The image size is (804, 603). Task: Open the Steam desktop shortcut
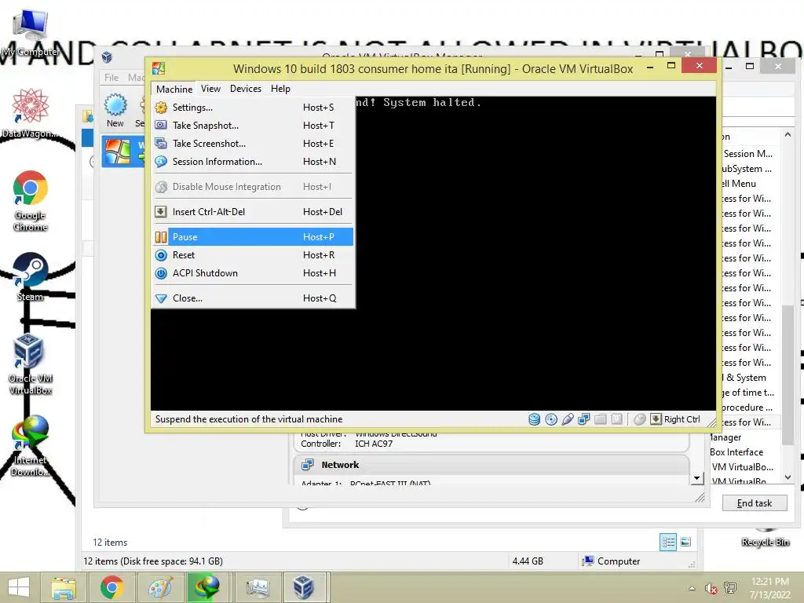30,277
